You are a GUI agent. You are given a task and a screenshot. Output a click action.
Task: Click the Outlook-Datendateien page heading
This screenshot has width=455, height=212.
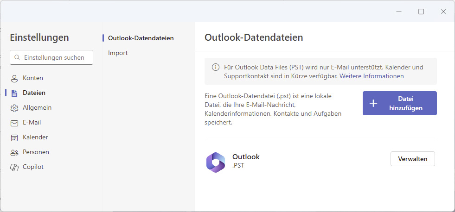[254, 37]
